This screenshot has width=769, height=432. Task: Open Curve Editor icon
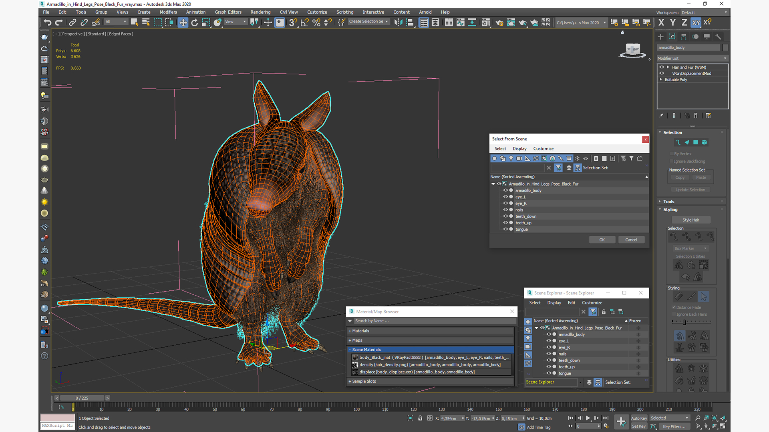(461, 22)
